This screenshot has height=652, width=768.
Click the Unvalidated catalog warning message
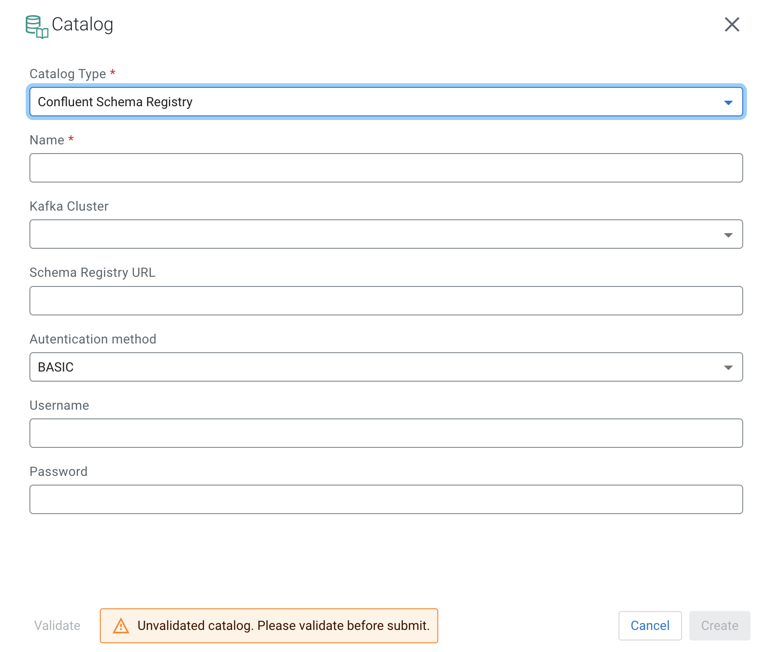283,626
